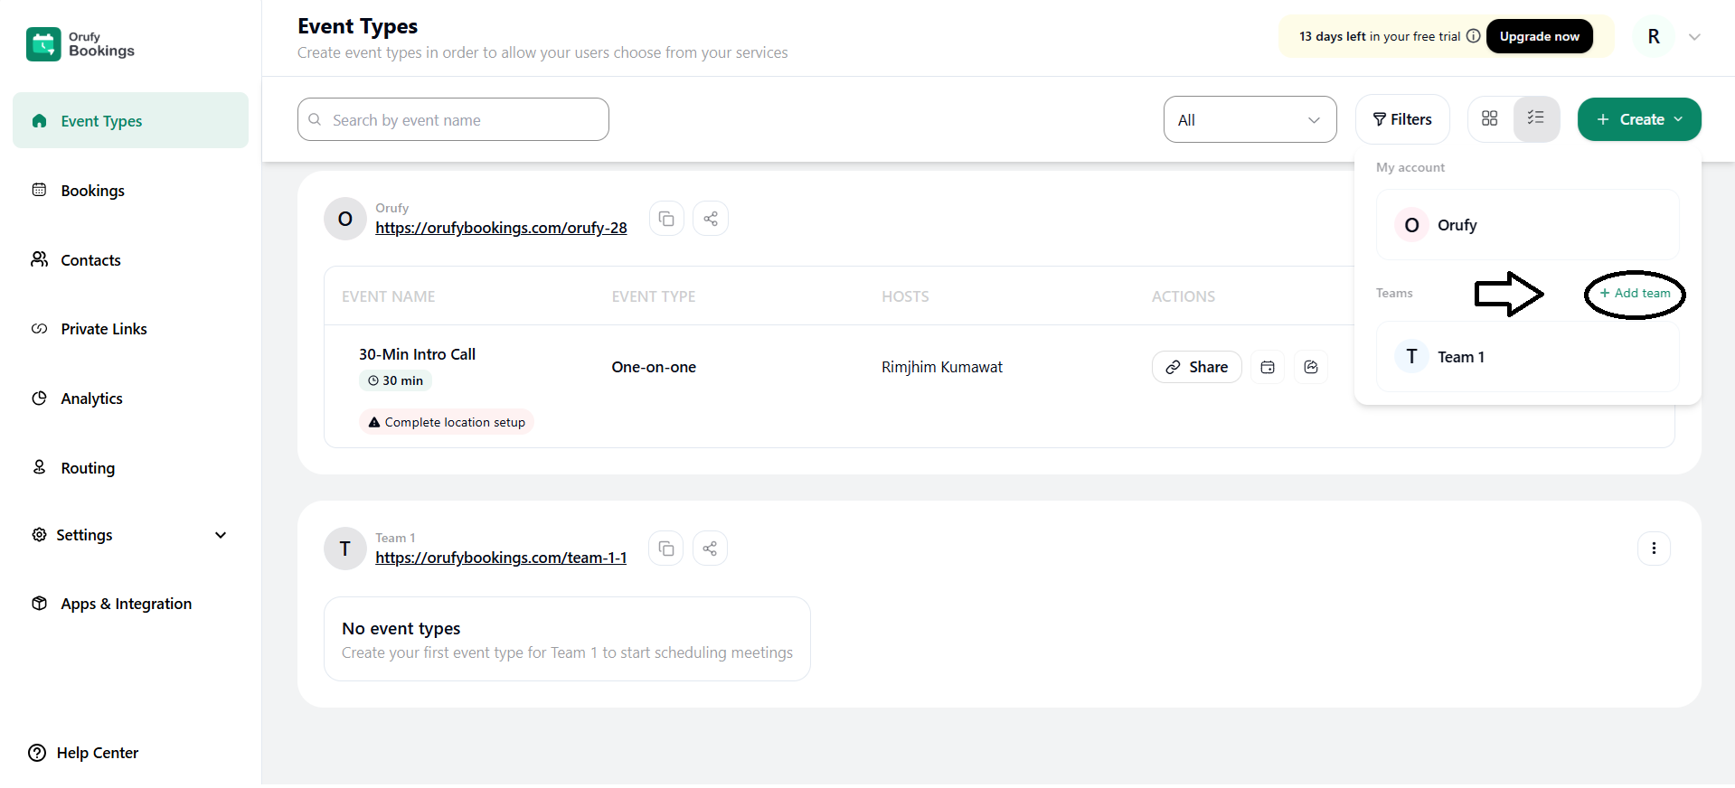The height and width of the screenshot is (788, 1735).
Task: Switch to list view layout
Action: click(x=1536, y=118)
